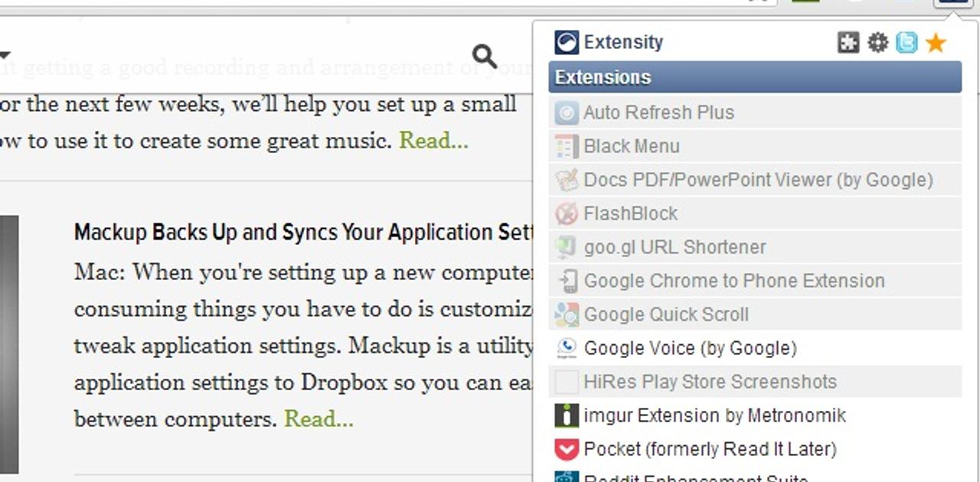Rate Extensity with the star icon
This screenshot has width=980, height=482.
click(x=935, y=44)
